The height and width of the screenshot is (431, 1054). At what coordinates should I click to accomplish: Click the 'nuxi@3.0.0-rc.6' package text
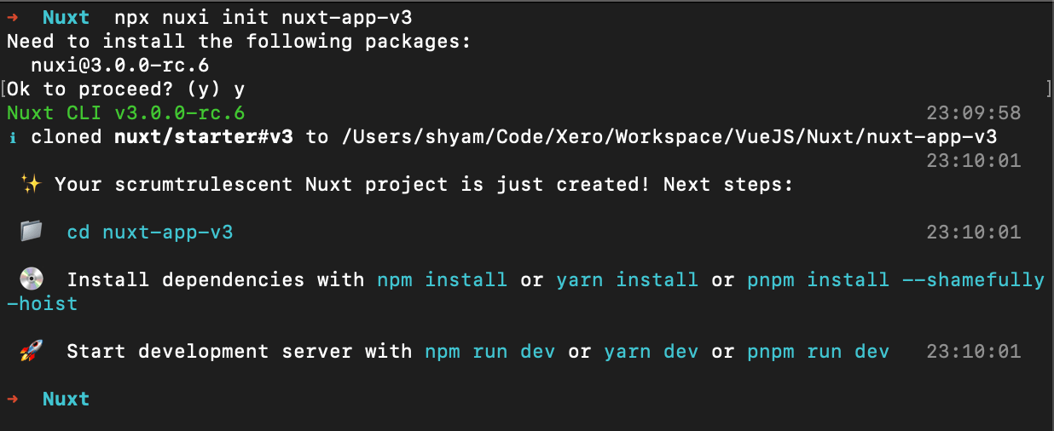click(120, 65)
